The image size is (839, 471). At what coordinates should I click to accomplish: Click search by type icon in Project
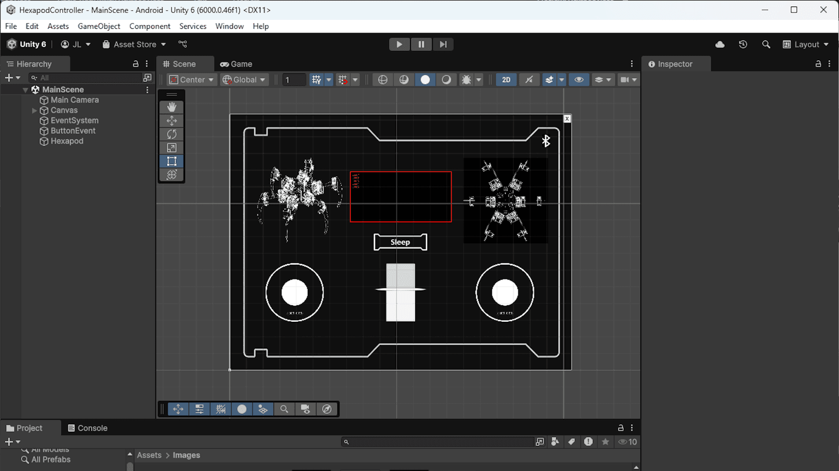(x=555, y=442)
